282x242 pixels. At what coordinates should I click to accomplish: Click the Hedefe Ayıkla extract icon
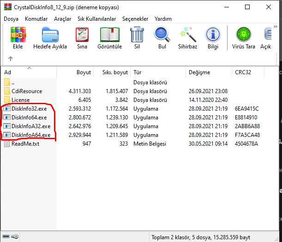[x=50, y=35]
